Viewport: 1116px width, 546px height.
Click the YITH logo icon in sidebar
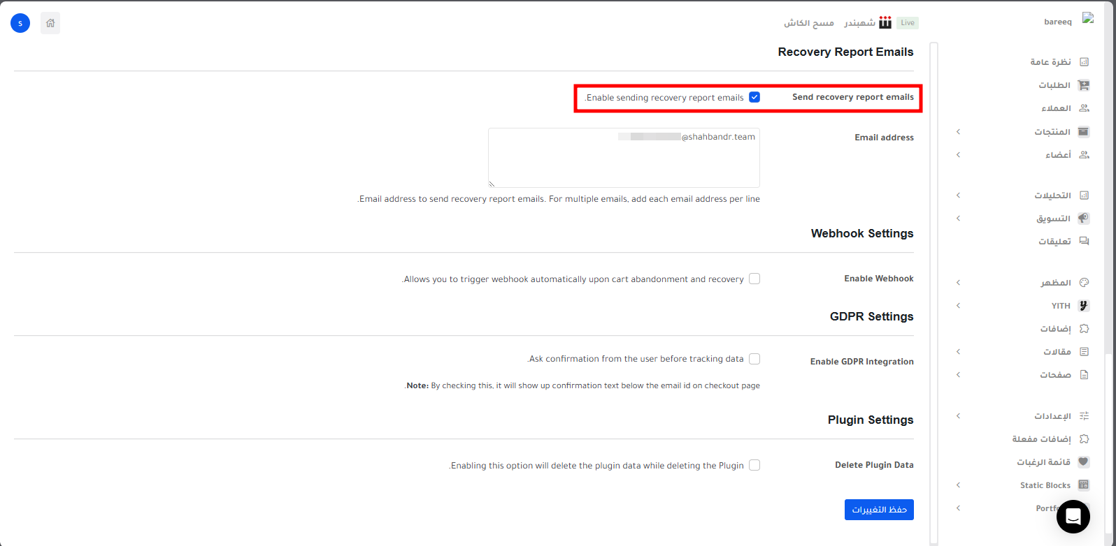click(1084, 306)
